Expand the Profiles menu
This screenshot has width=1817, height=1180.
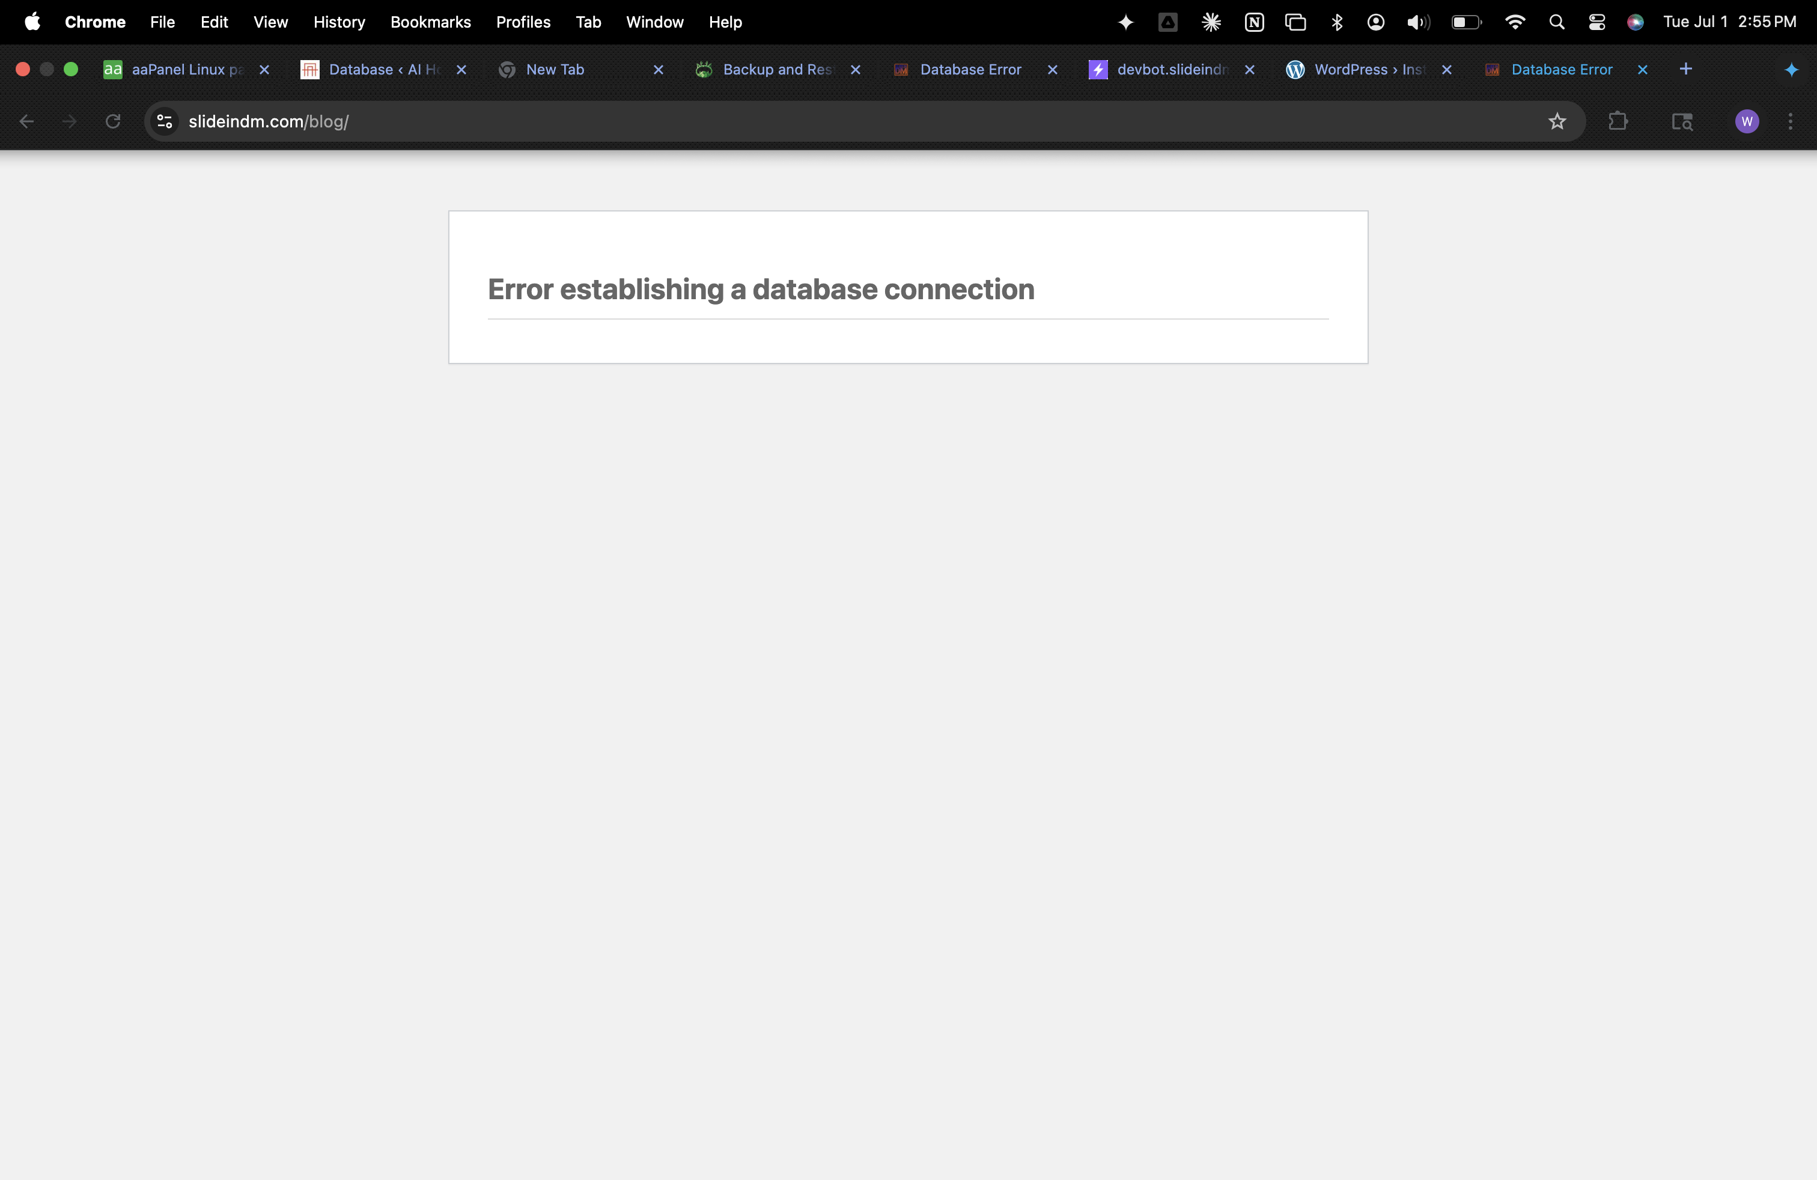[x=523, y=22]
